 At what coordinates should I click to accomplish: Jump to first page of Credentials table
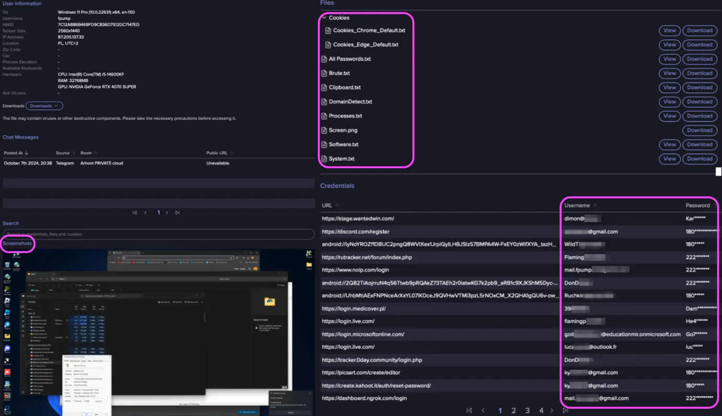click(x=469, y=411)
